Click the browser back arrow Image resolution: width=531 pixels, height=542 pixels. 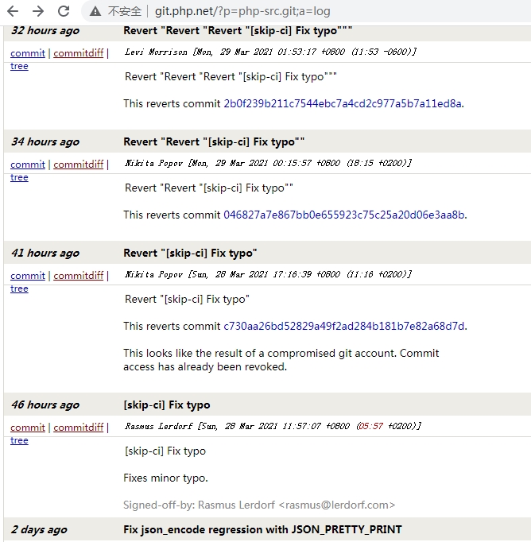coord(13,11)
